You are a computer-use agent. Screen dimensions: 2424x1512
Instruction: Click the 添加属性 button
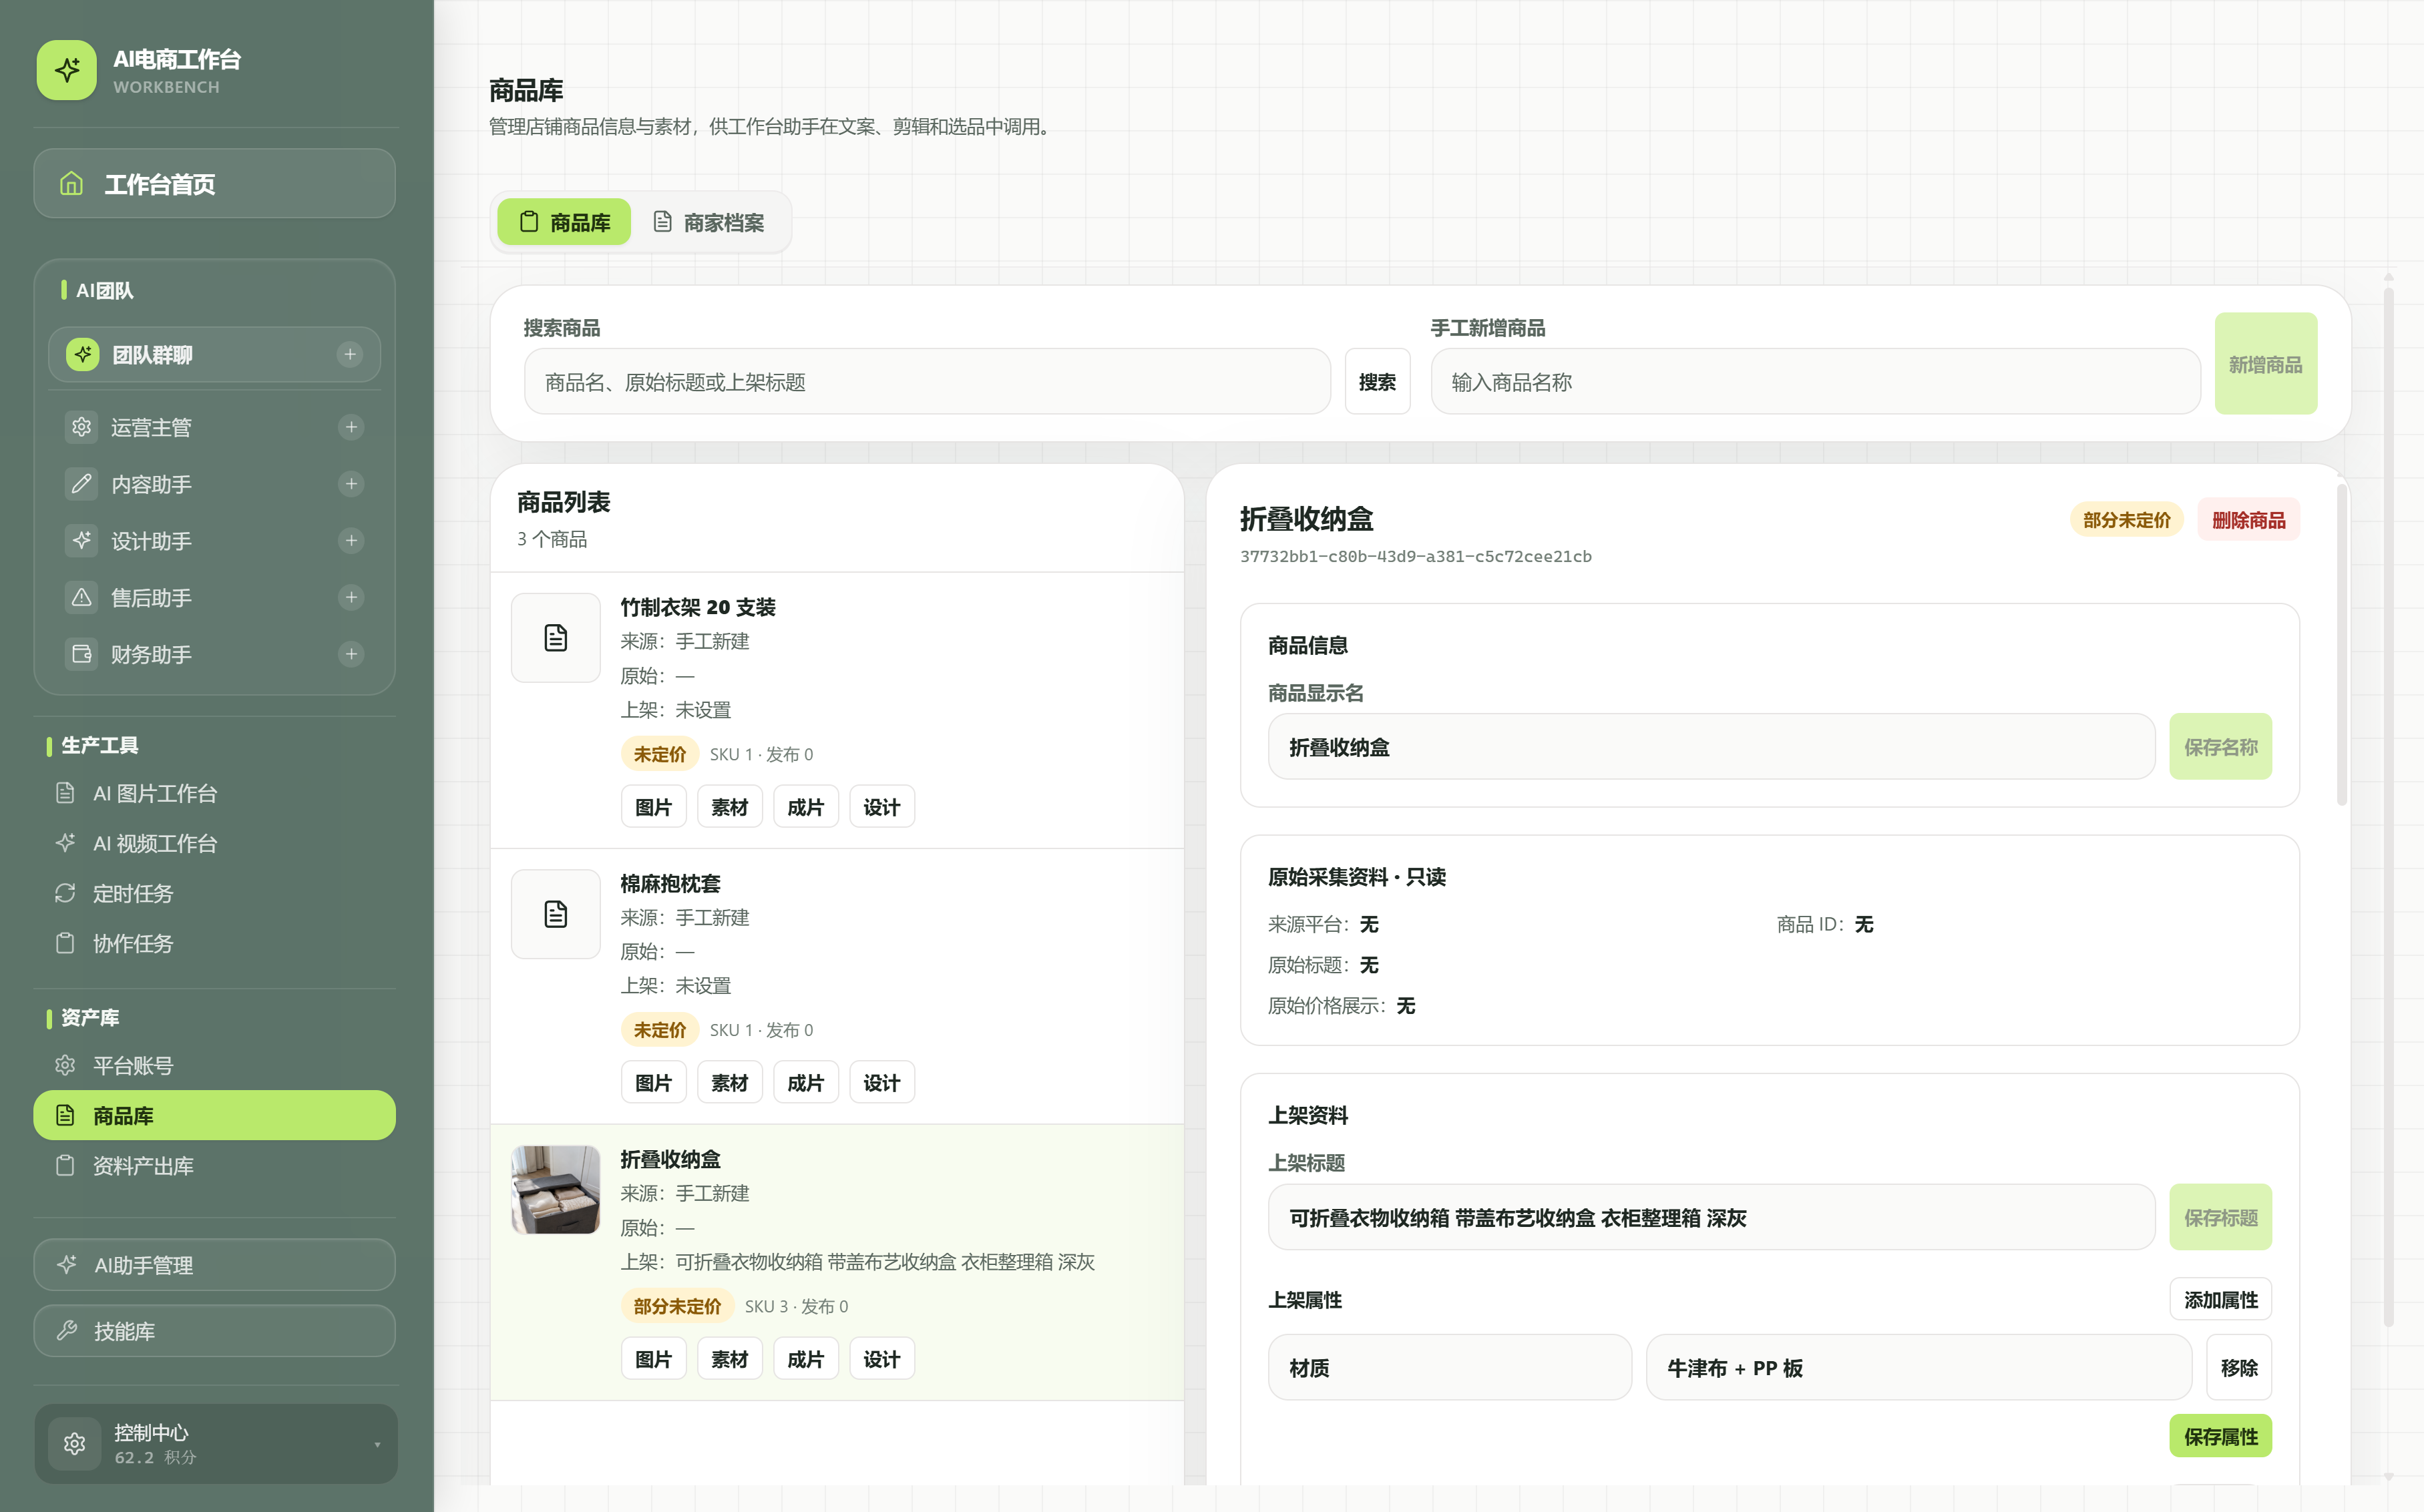click(2220, 1299)
